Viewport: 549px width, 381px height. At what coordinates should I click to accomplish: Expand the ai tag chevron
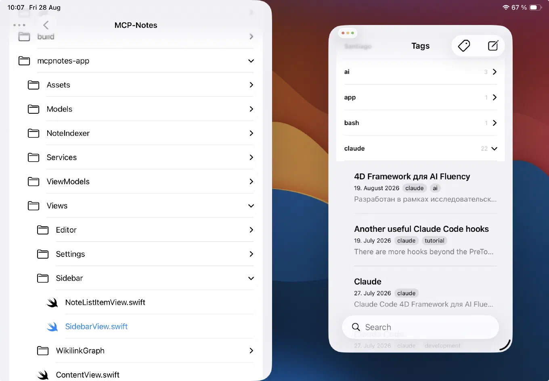click(x=495, y=72)
